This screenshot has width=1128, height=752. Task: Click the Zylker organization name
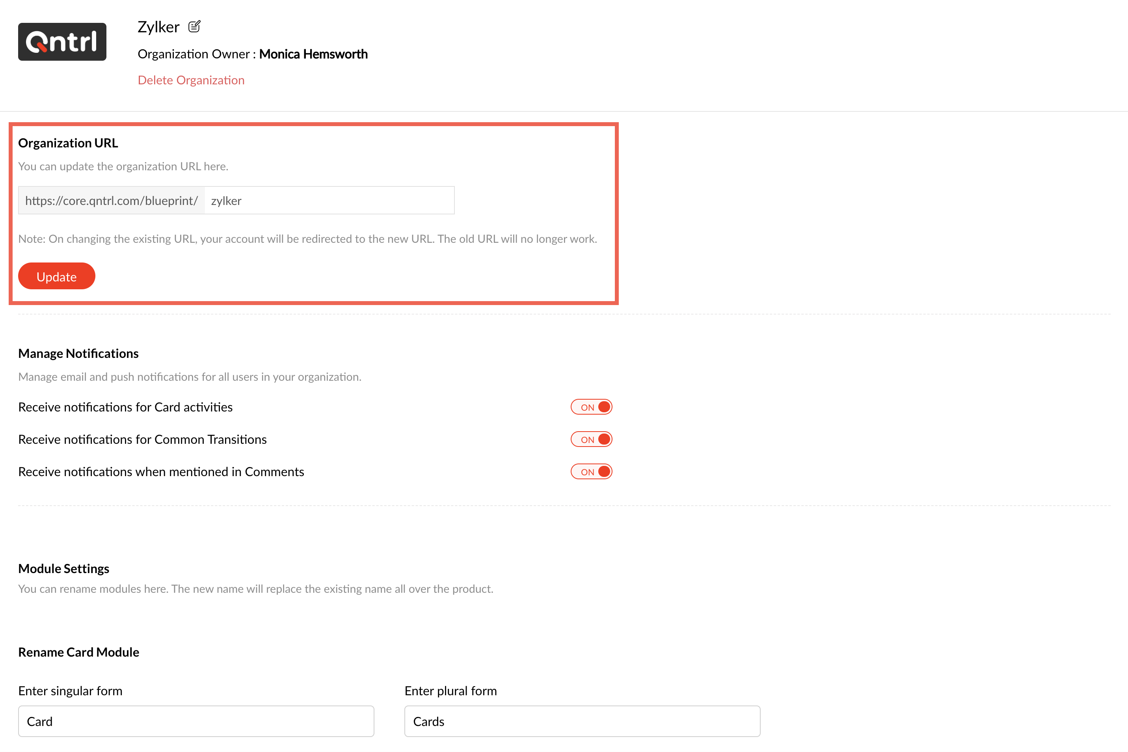click(x=158, y=27)
